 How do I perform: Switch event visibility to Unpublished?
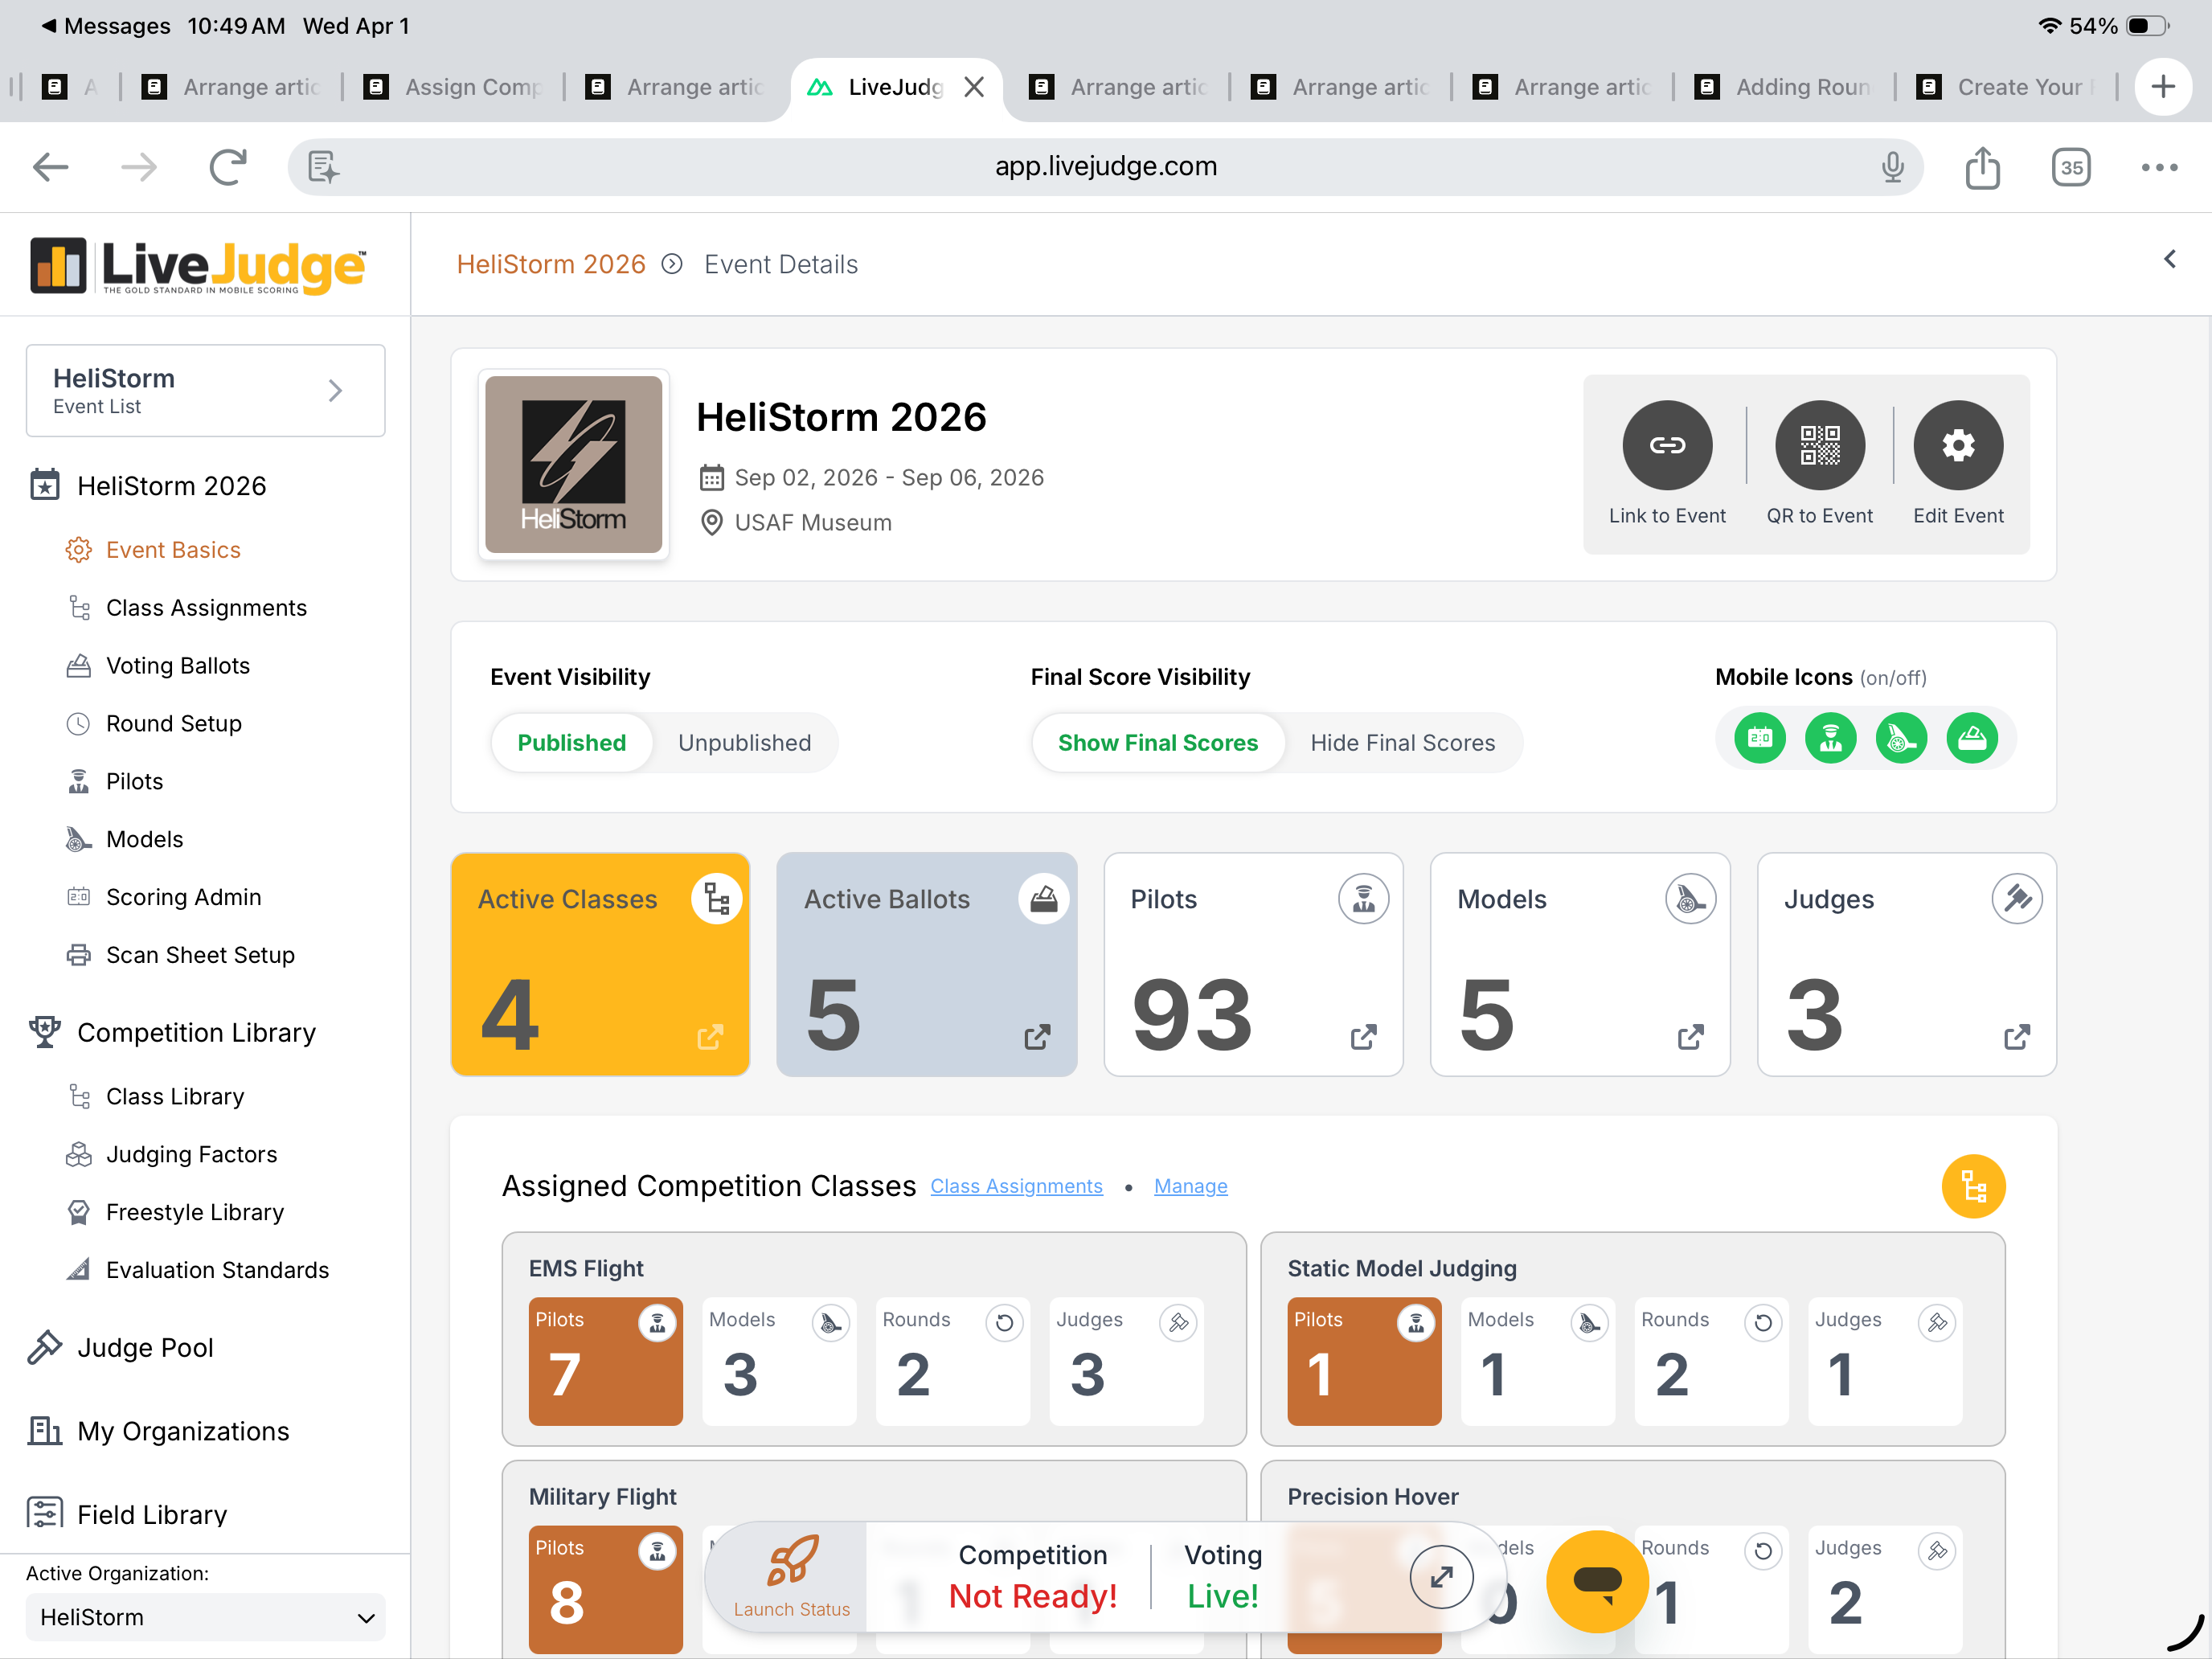coord(744,743)
